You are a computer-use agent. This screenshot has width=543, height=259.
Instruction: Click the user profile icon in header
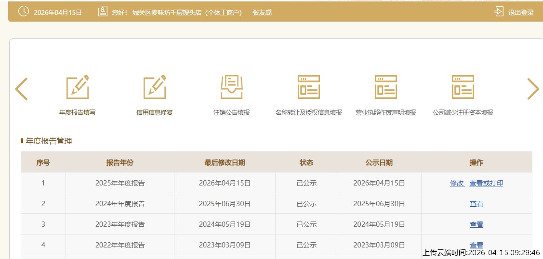coord(103,12)
